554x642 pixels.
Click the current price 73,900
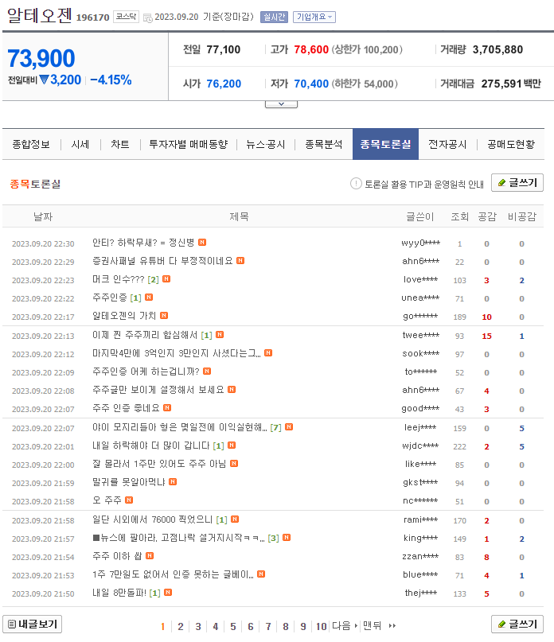tap(41, 58)
